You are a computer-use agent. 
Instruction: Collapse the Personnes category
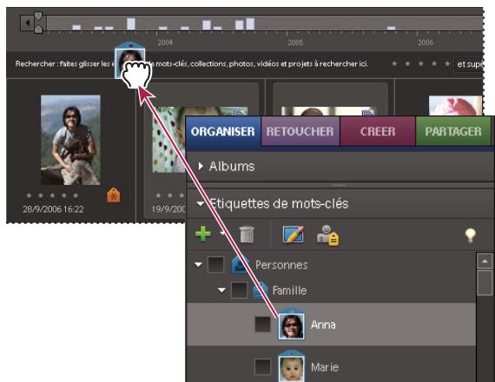click(x=198, y=264)
